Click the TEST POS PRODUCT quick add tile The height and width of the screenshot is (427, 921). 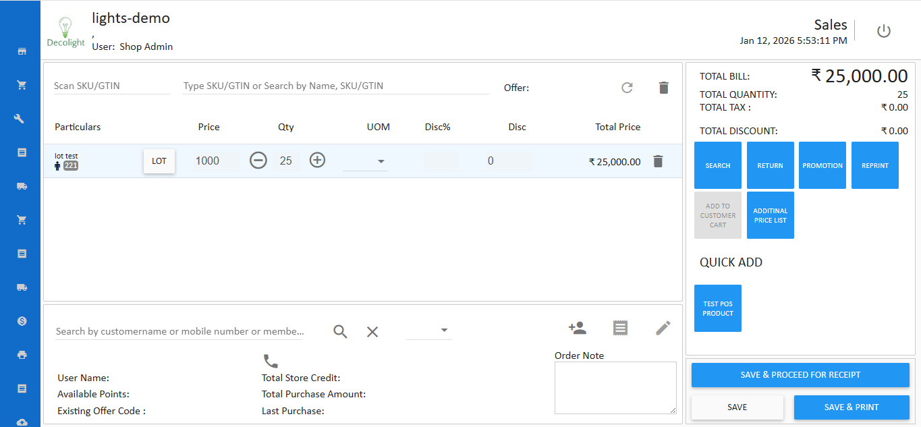point(717,308)
